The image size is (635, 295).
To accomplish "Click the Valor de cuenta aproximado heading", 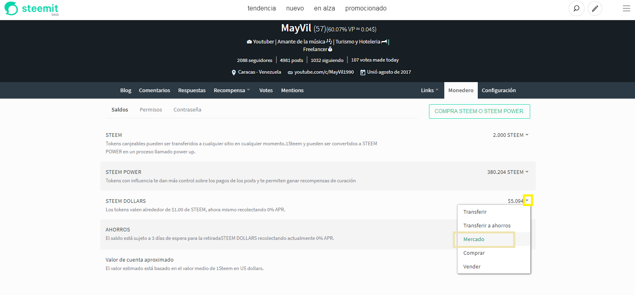I will click(x=139, y=260).
